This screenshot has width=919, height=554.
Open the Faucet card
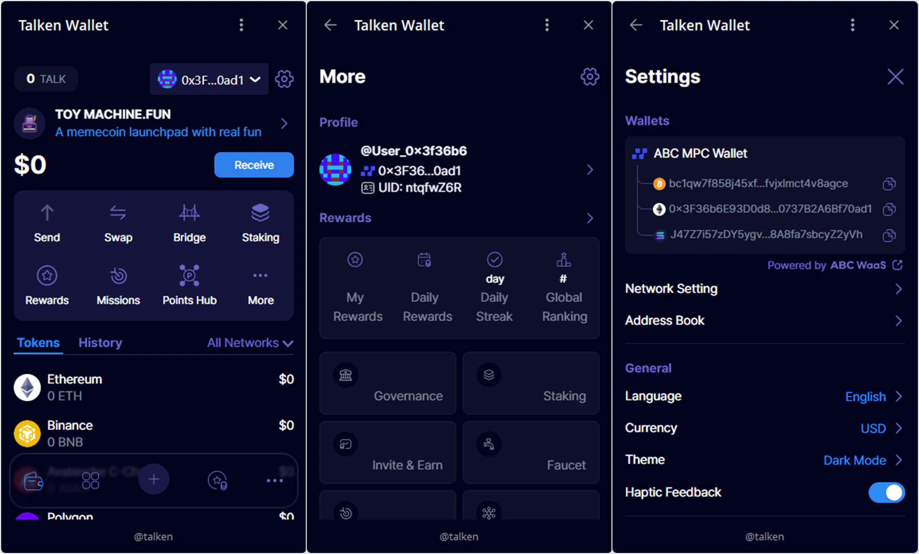(x=531, y=452)
